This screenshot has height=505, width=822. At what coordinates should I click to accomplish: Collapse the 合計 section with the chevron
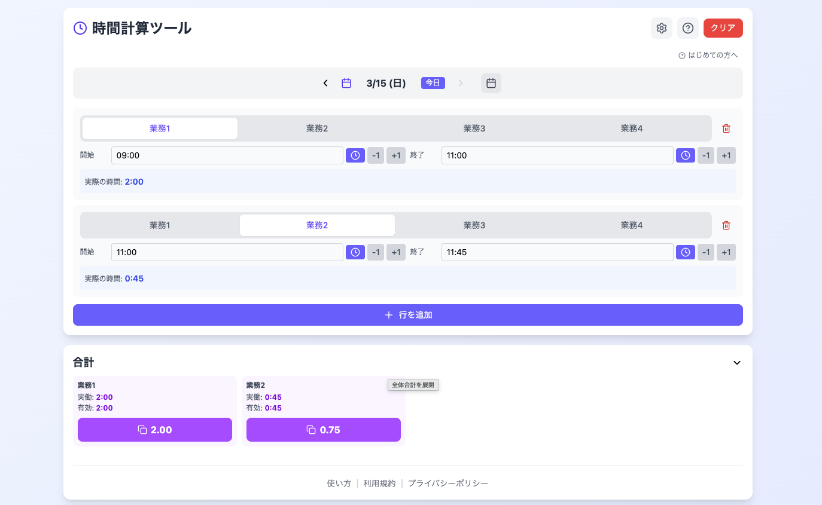736,363
